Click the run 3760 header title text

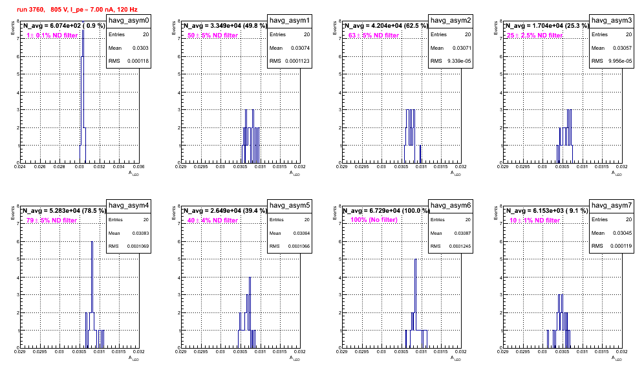point(77,9)
